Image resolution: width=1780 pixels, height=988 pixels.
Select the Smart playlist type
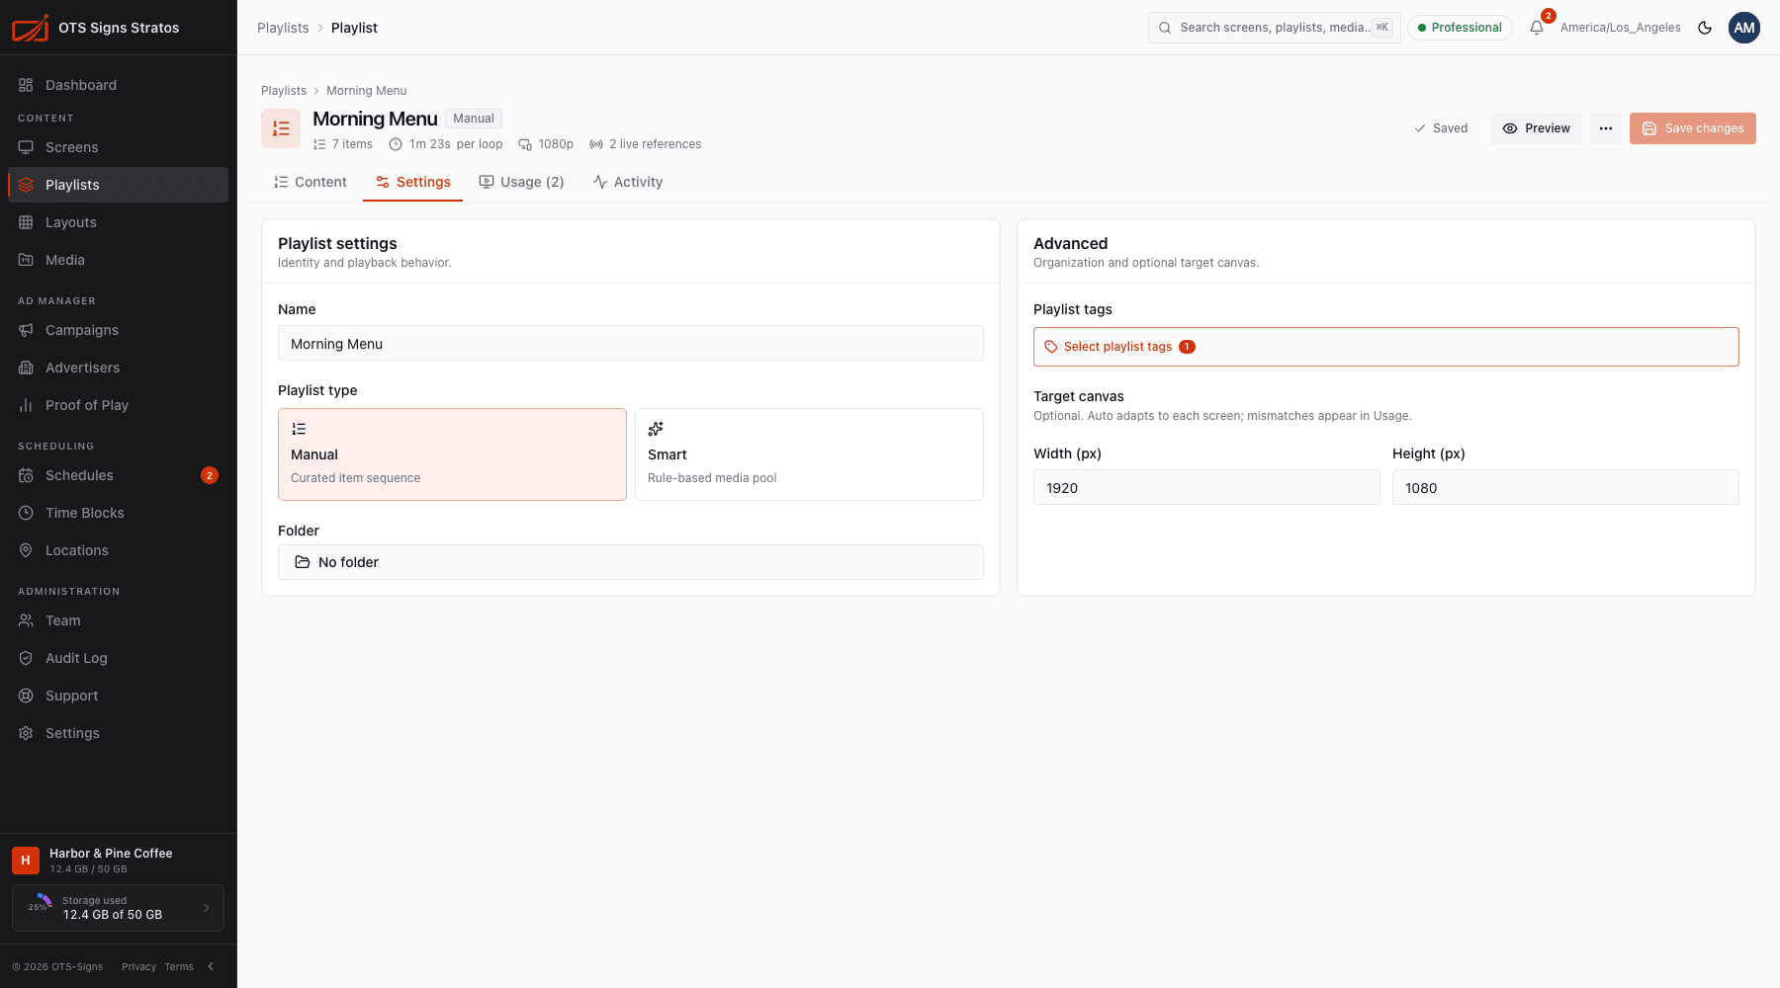click(809, 454)
